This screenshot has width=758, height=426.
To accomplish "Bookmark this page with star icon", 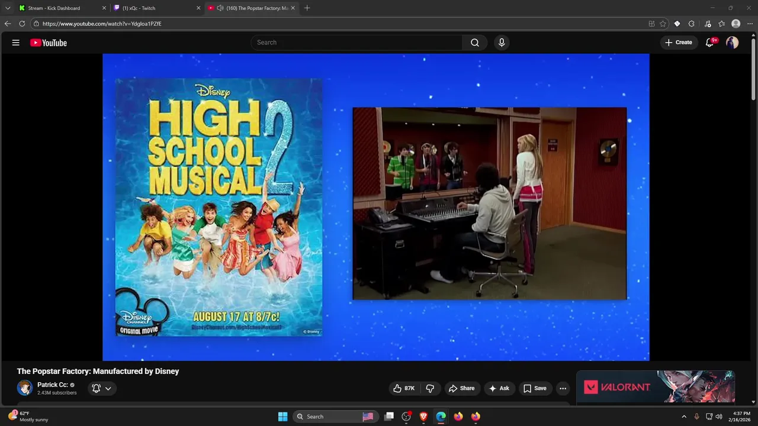I will click(663, 24).
